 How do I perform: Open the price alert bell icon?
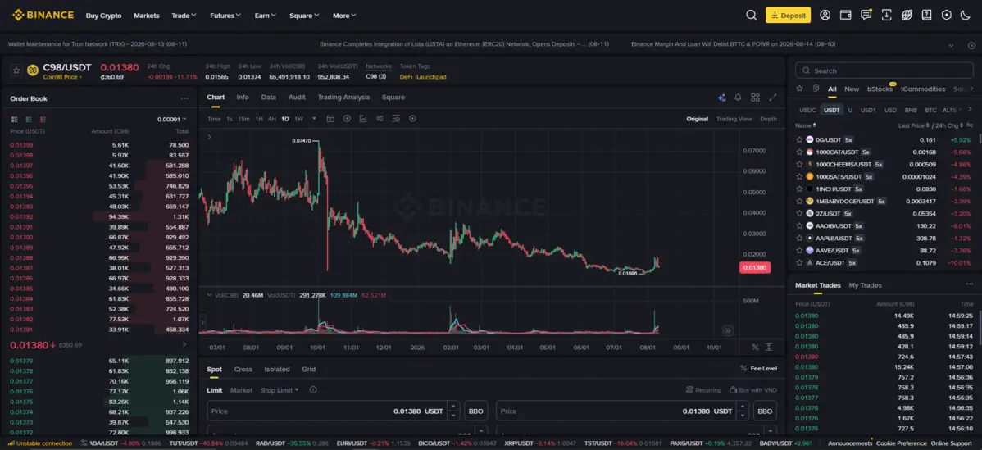738,98
